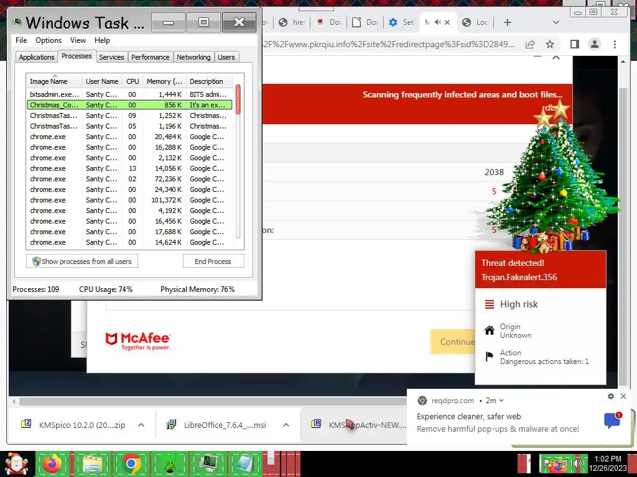Mute the active tab speaker icon

[437, 22]
